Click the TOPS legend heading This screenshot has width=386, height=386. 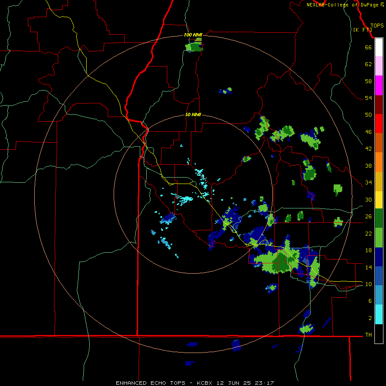tap(377, 25)
